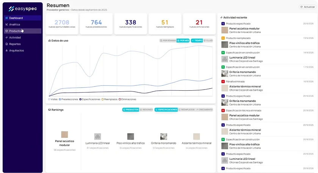Select Crecimiento rankings metric
Viewport: 318px width, 173px height.
pyautogui.click(x=204, y=110)
